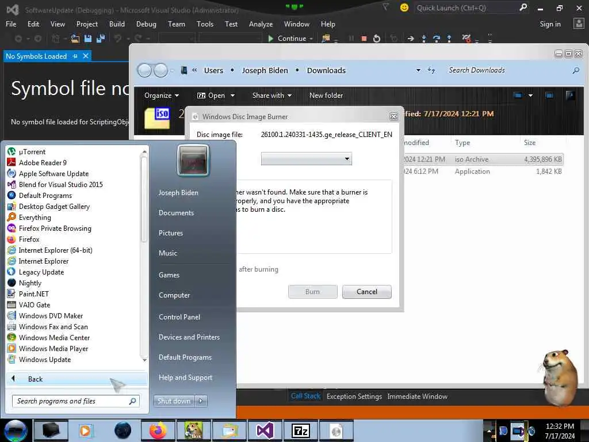The width and height of the screenshot is (589, 442).
Task: Open address bar history dropdown in Explorer
Action: click(418, 70)
